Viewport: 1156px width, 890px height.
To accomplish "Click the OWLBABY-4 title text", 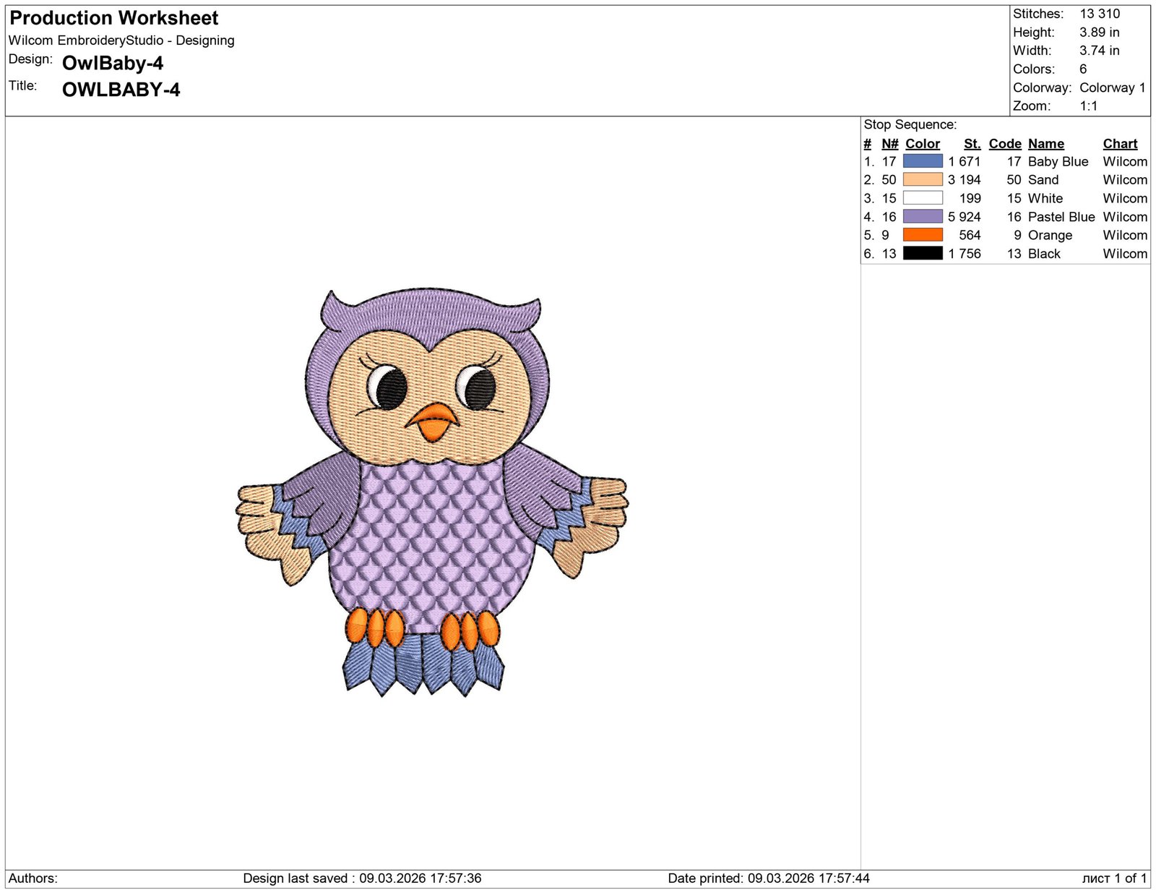I will coord(121,90).
